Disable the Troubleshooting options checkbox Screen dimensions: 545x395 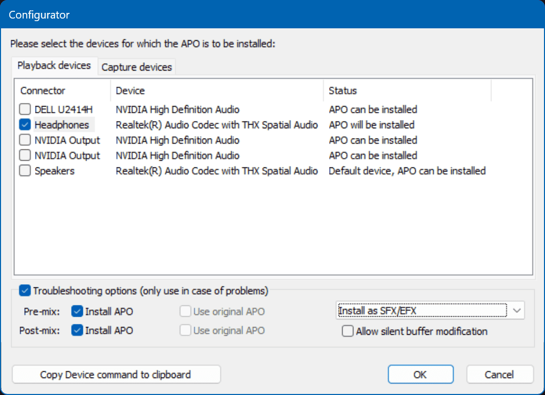pos(24,291)
